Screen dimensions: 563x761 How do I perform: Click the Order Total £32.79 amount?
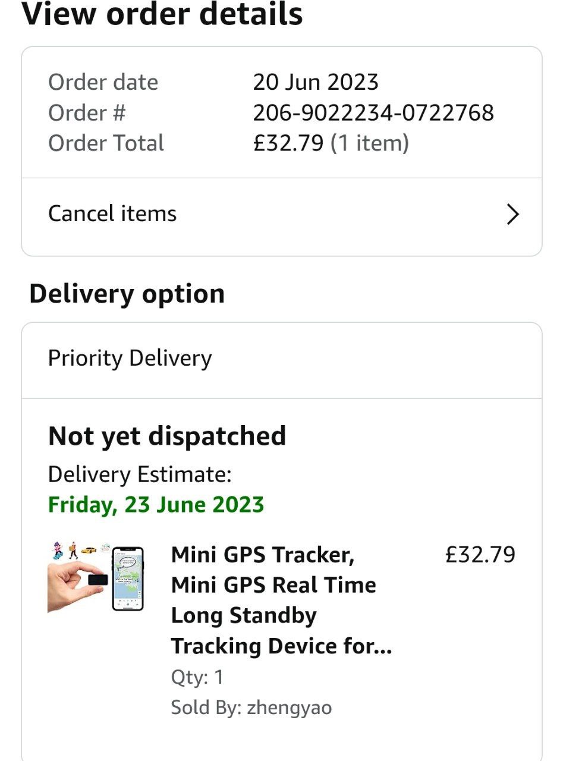(x=288, y=143)
